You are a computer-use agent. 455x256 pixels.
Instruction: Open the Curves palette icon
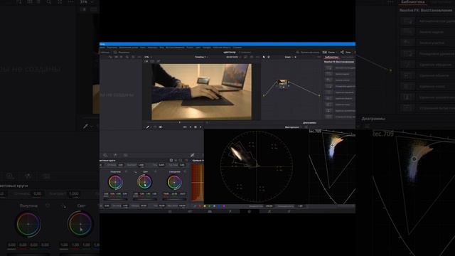tap(192, 155)
